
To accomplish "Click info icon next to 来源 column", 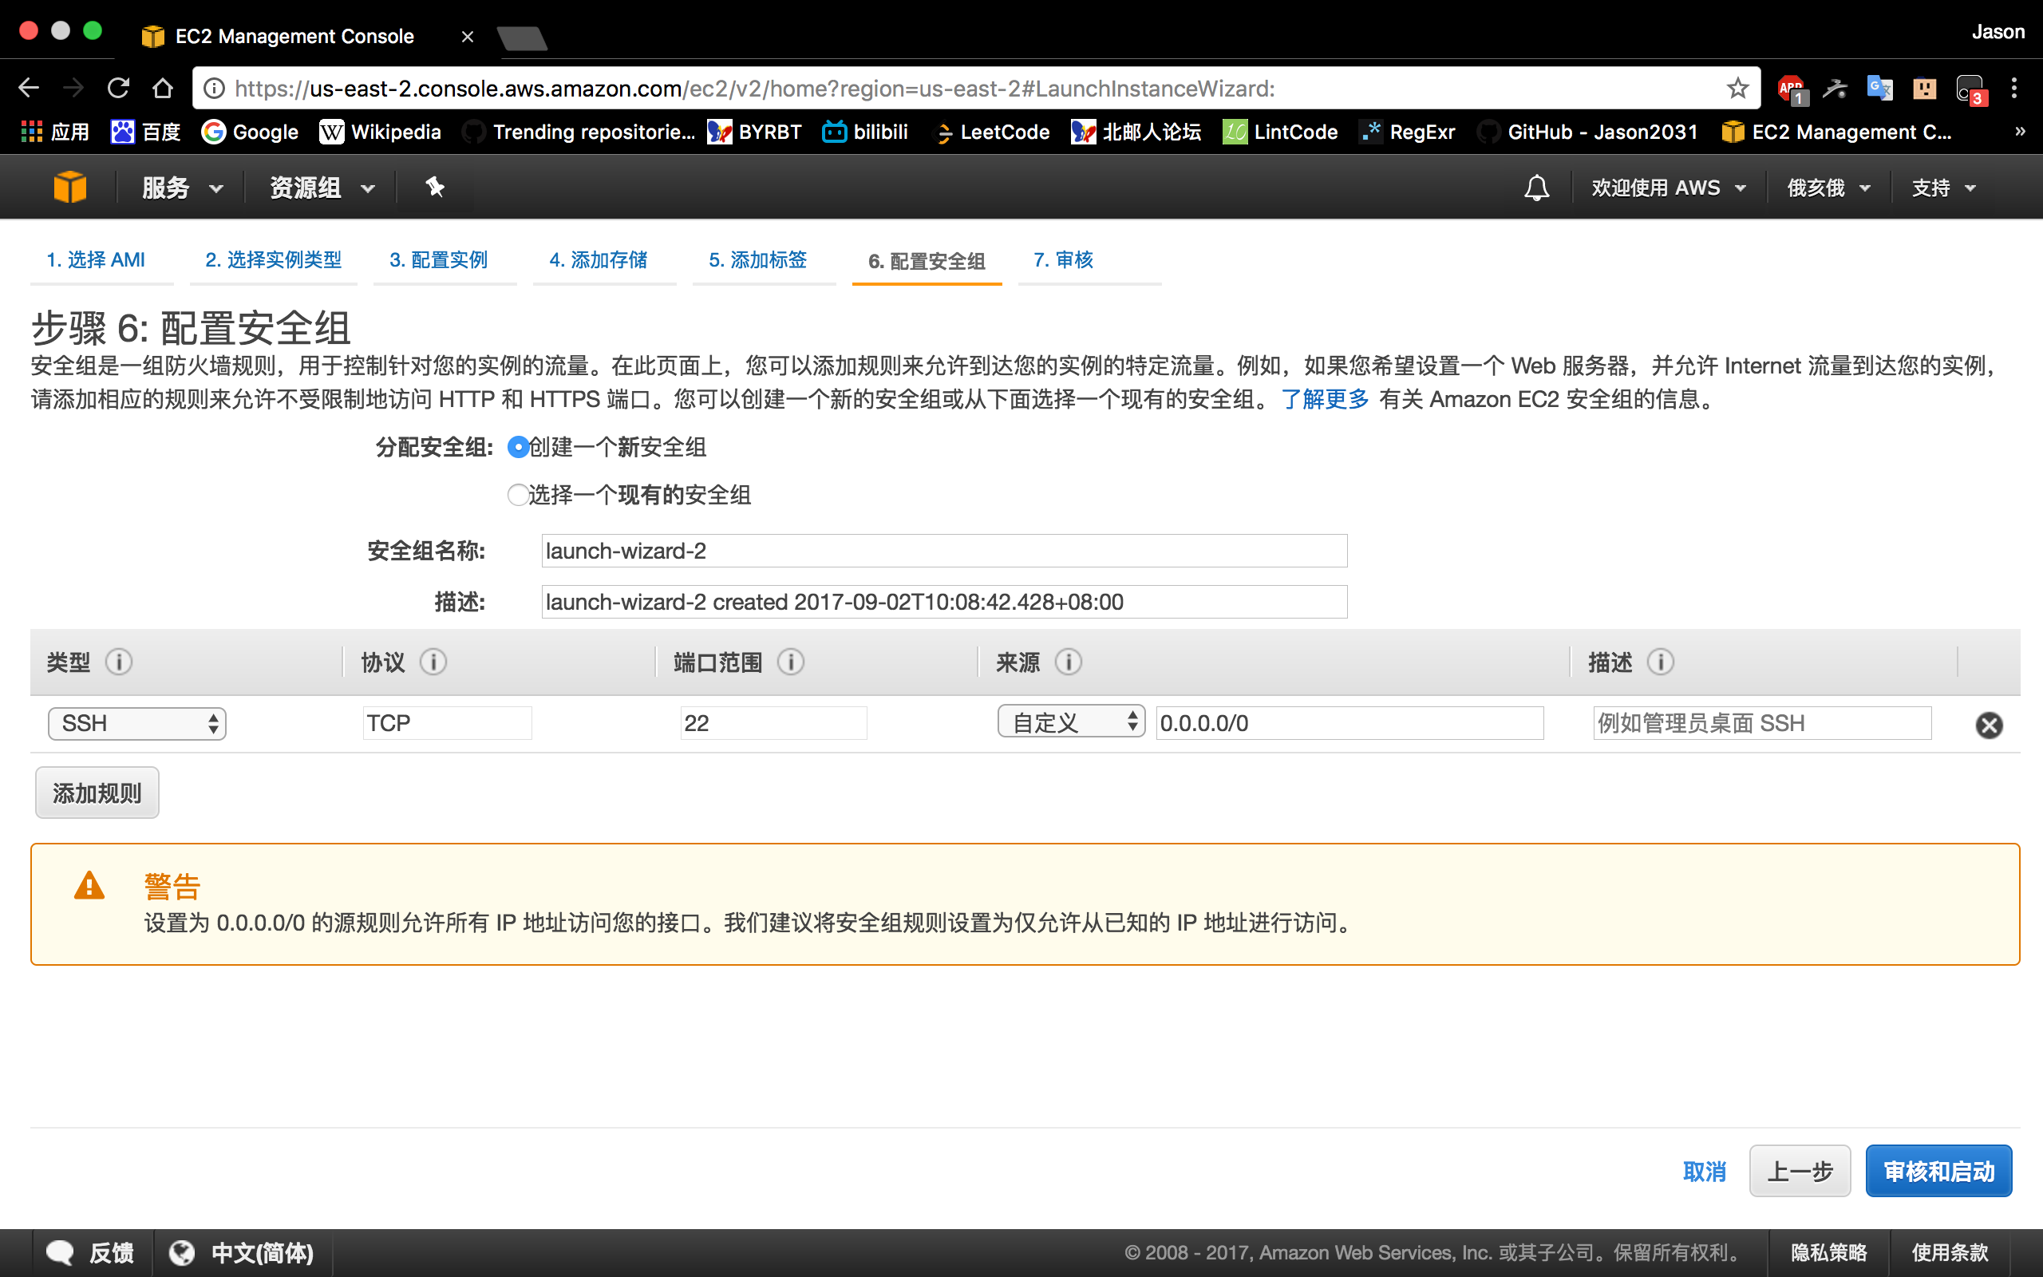I will tap(1069, 662).
